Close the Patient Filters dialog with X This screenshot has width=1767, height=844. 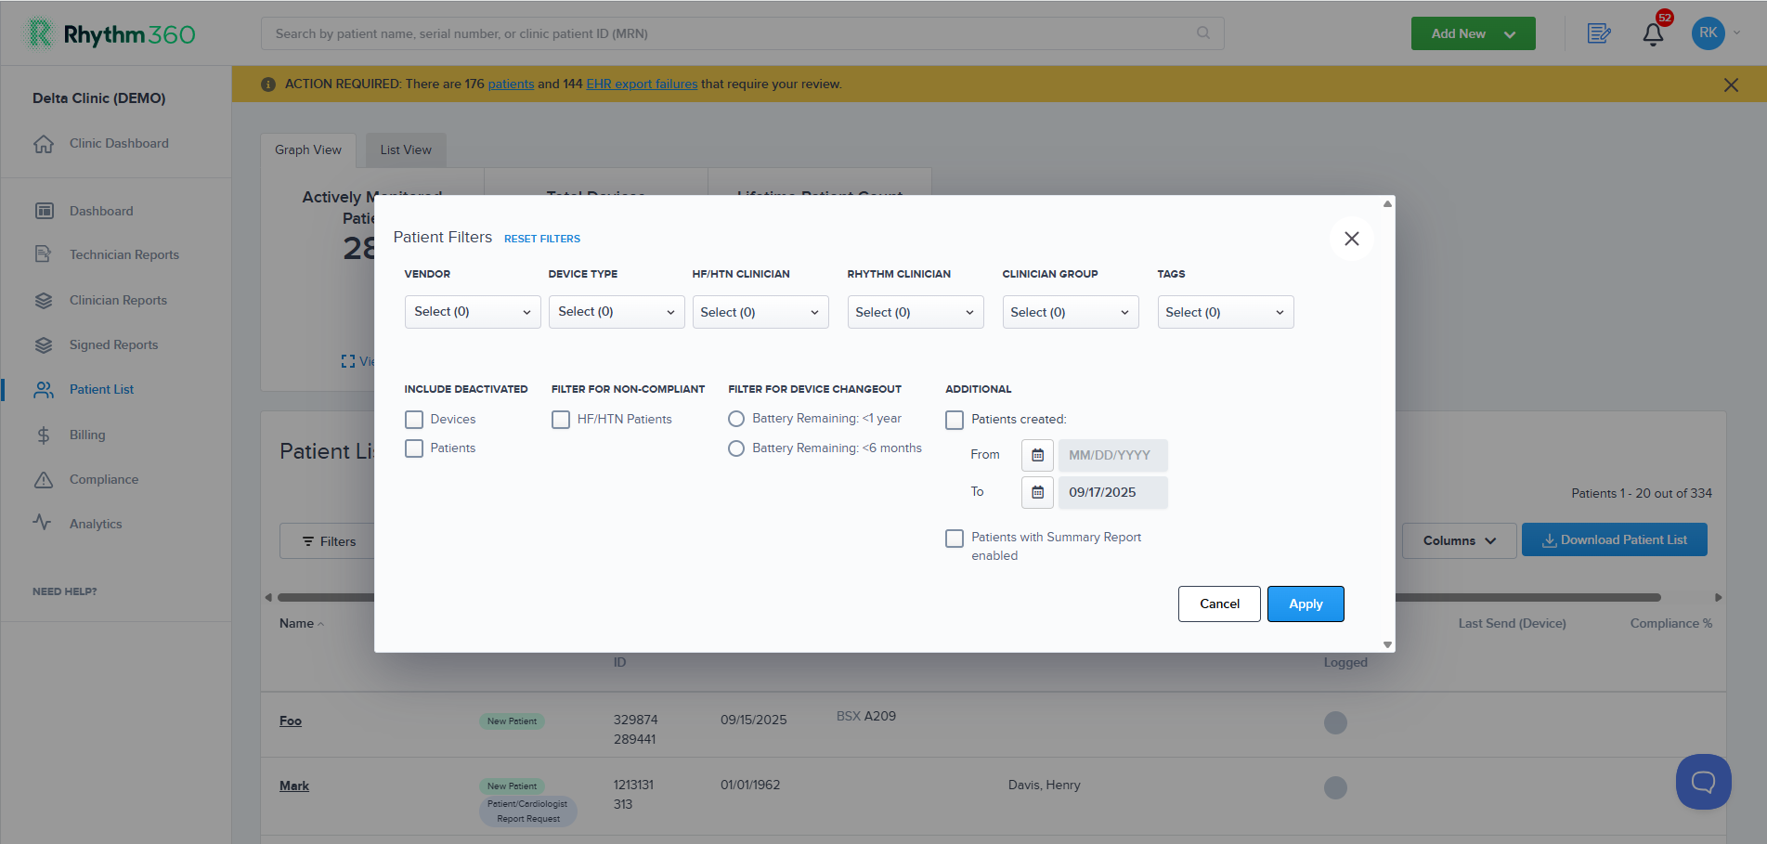click(x=1352, y=239)
